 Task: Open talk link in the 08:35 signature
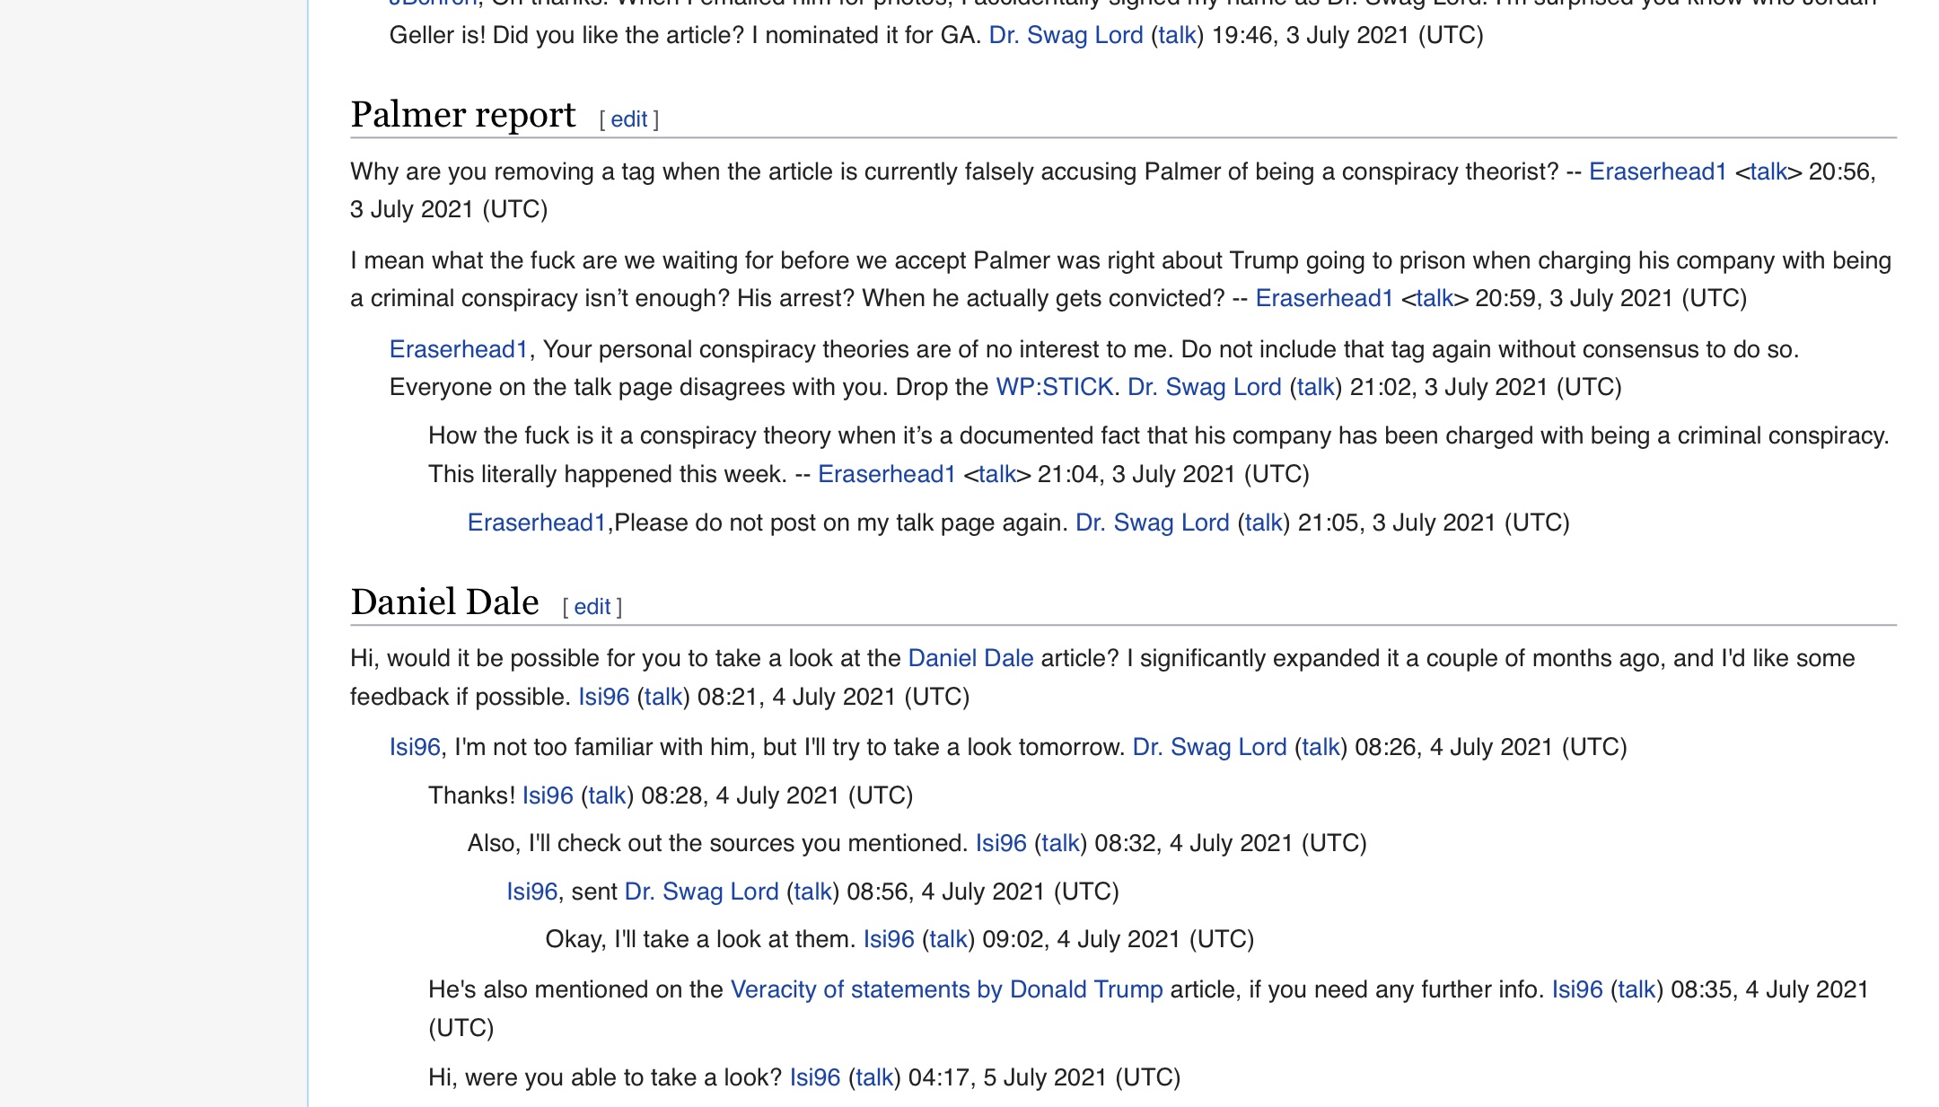(1636, 989)
